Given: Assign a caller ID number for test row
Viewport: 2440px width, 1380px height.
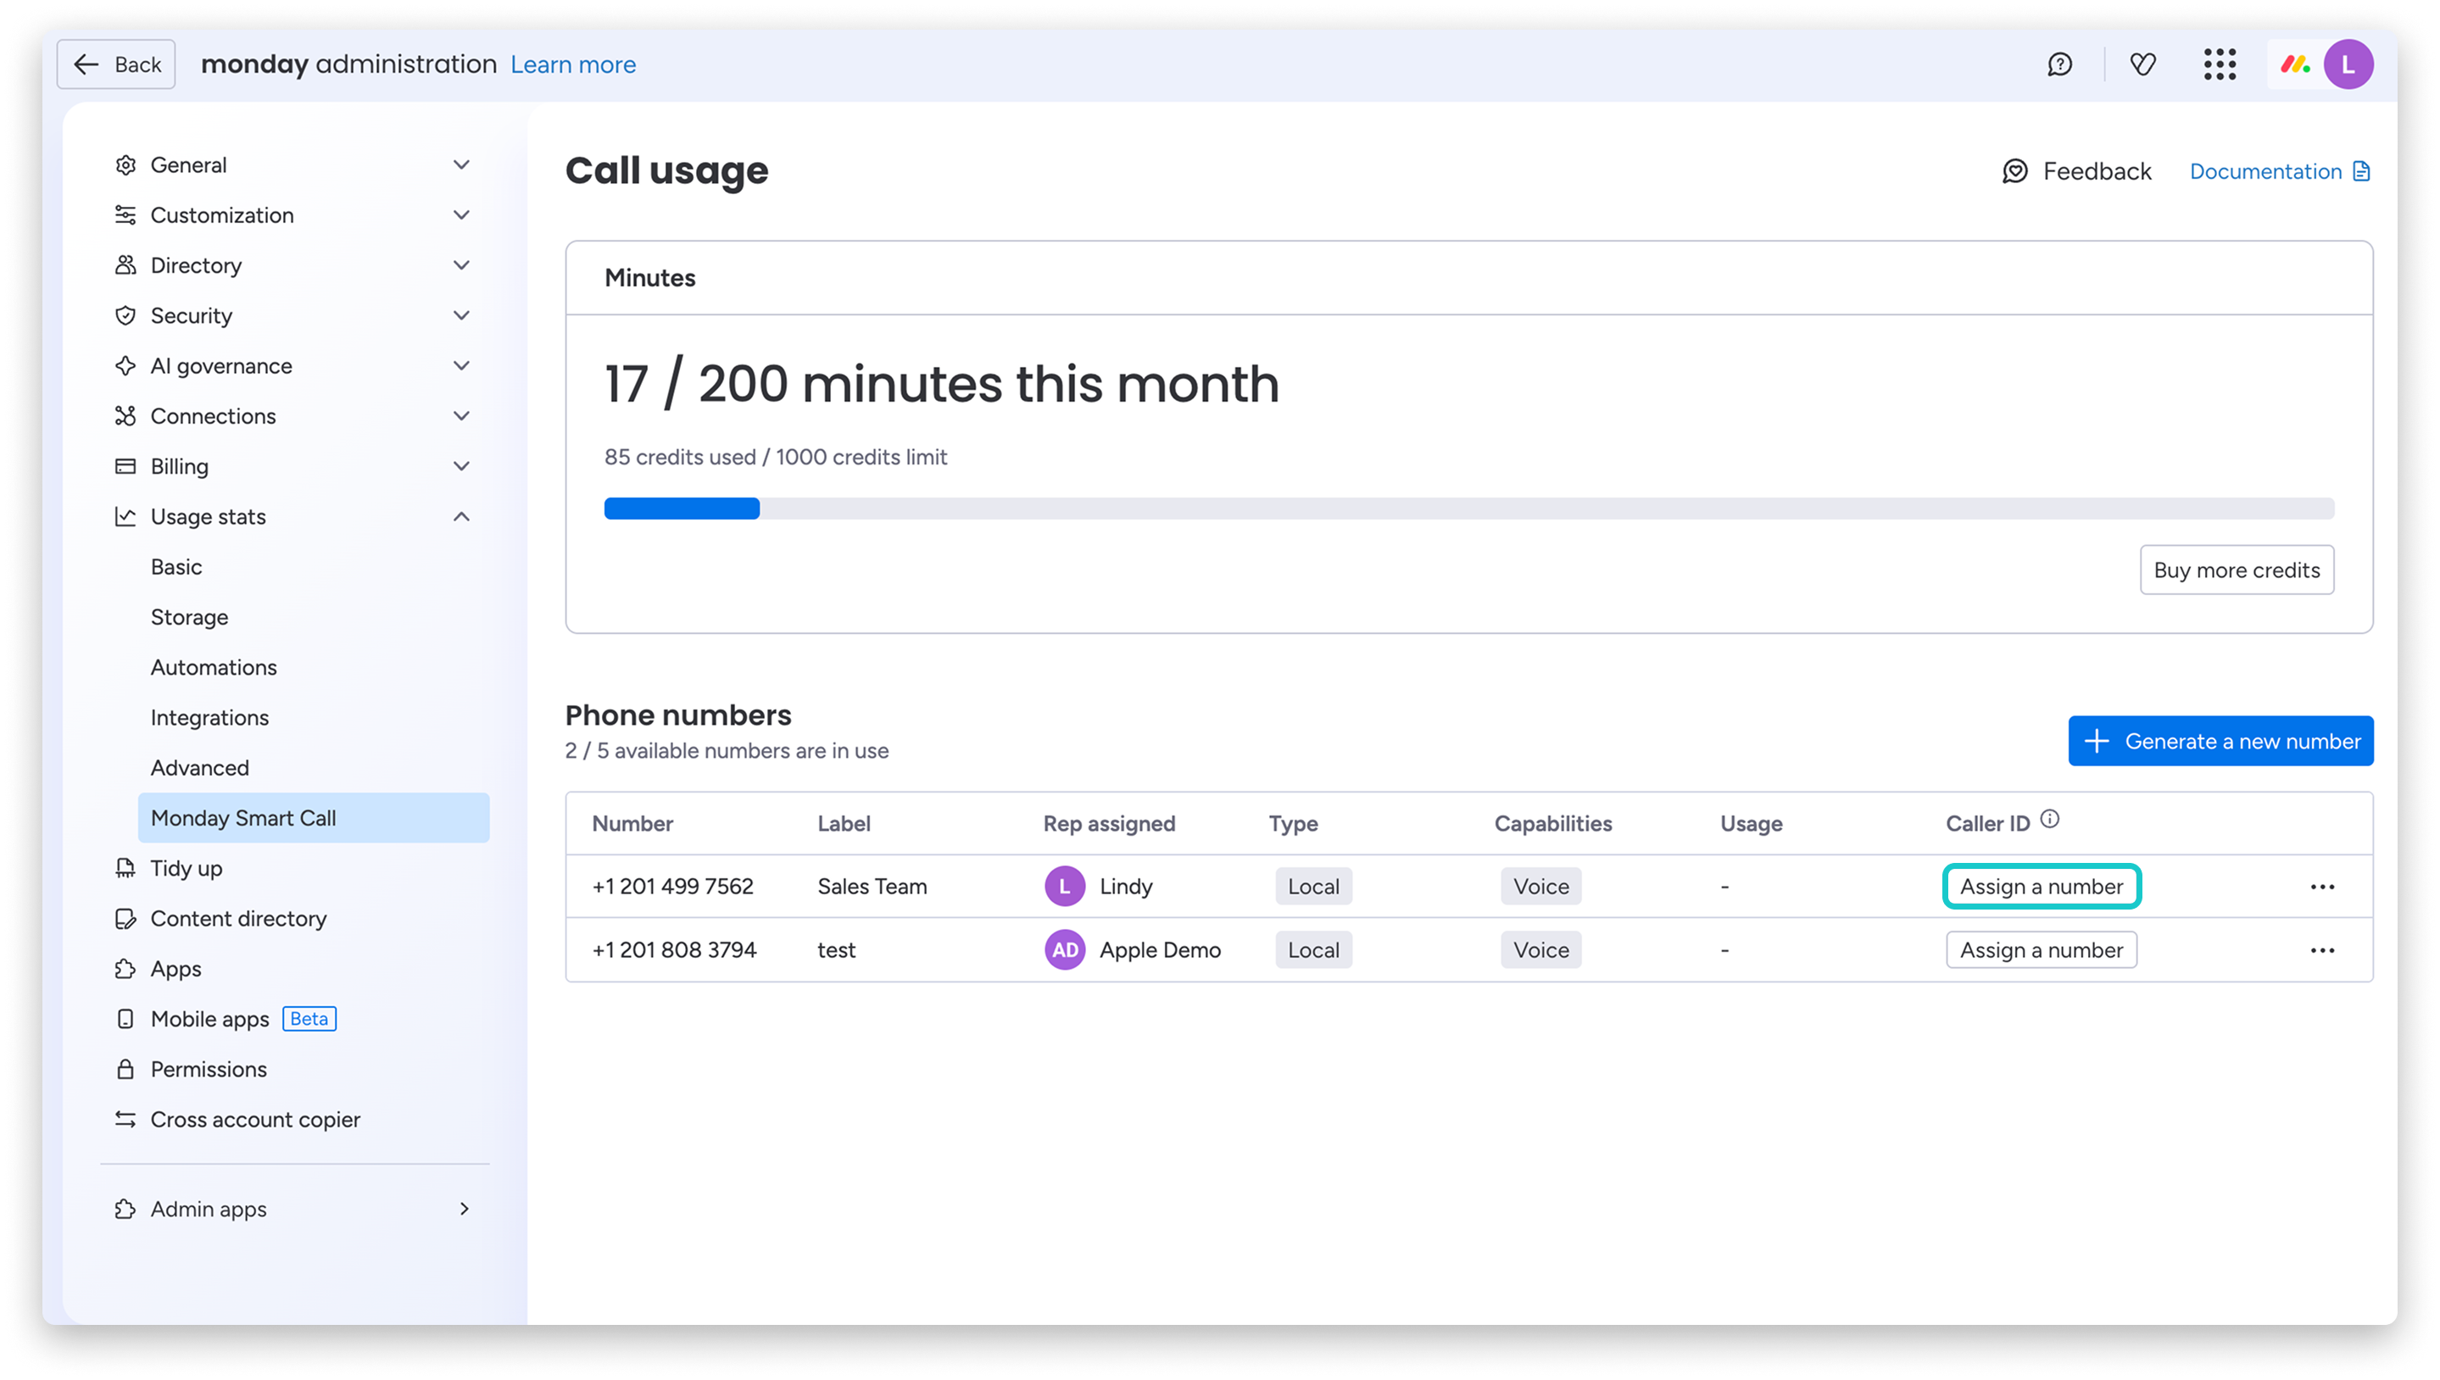Looking at the screenshot, I should pos(2041,949).
